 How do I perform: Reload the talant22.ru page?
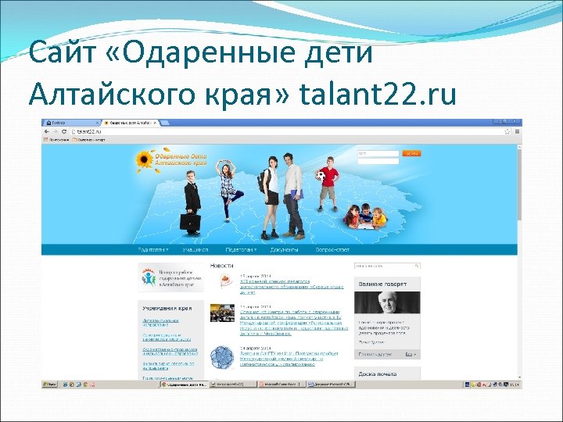point(64,132)
